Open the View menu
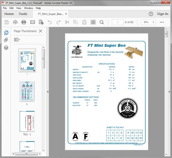Viewport: 172px width, 158px height. coord(19,8)
